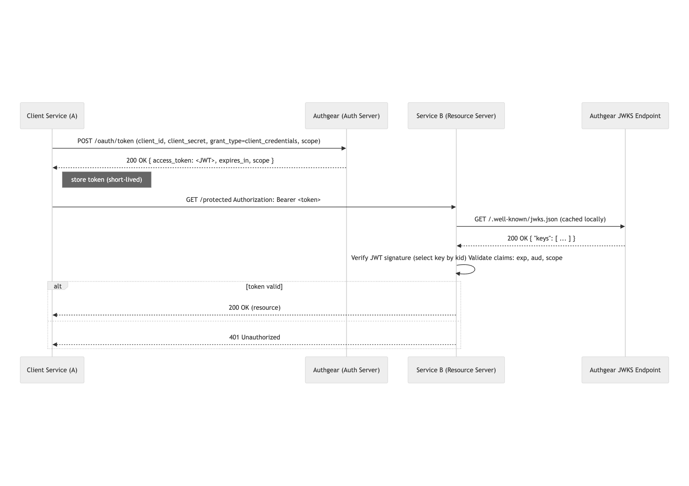Select the bottom Authgear JWKS Endpoint box
Image resolution: width=689 pixels, height=486 pixels.
pyautogui.click(x=625, y=370)
